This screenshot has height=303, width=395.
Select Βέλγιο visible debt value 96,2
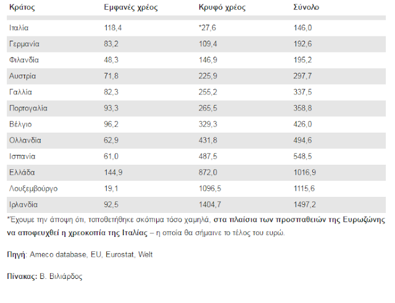[x=111, y=125]
